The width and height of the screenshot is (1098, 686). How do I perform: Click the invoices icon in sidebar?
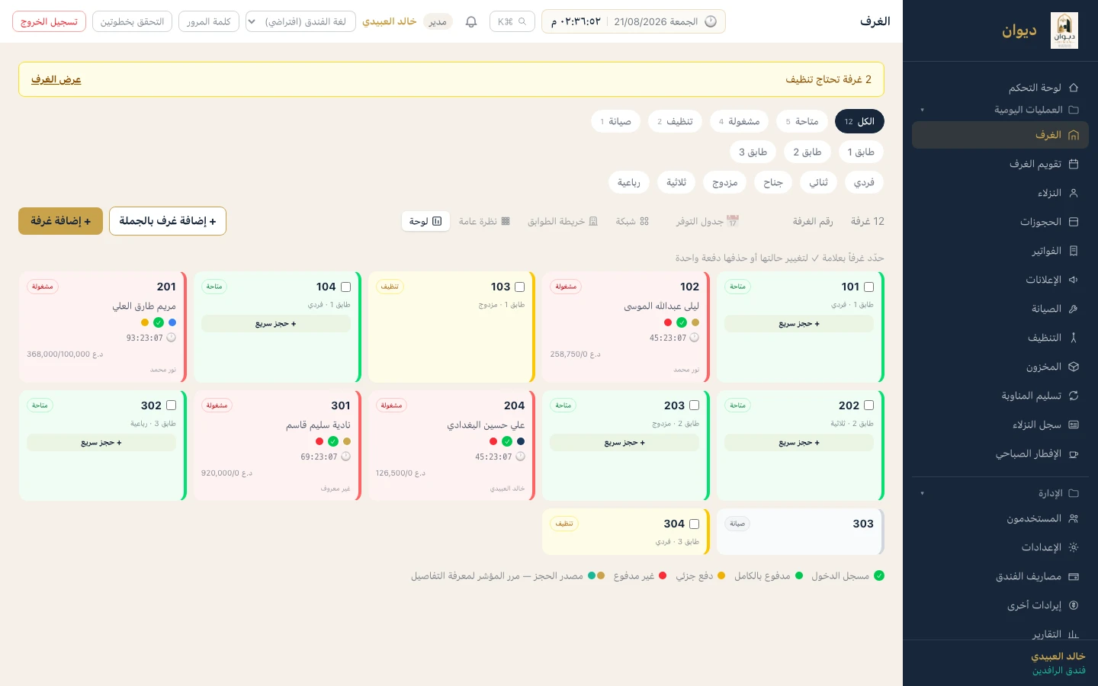1074,251
